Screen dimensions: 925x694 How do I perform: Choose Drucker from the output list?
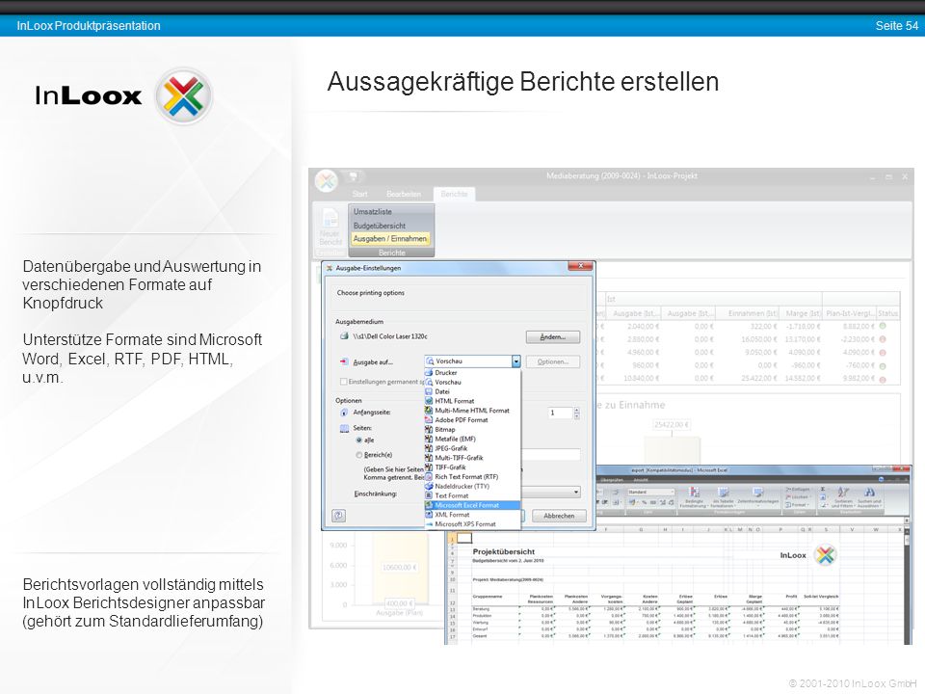pyautogui.click(x=472, y=372)
